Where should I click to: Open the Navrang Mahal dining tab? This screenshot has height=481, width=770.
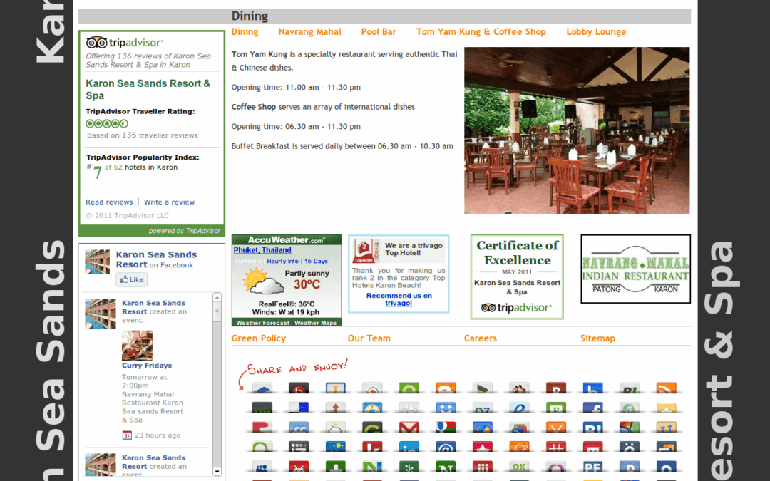309,32
